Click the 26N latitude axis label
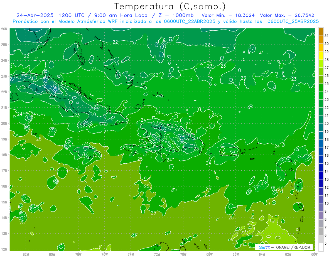Screen dimensions: 334x258 pyautogui.click(x=4, y=29)
